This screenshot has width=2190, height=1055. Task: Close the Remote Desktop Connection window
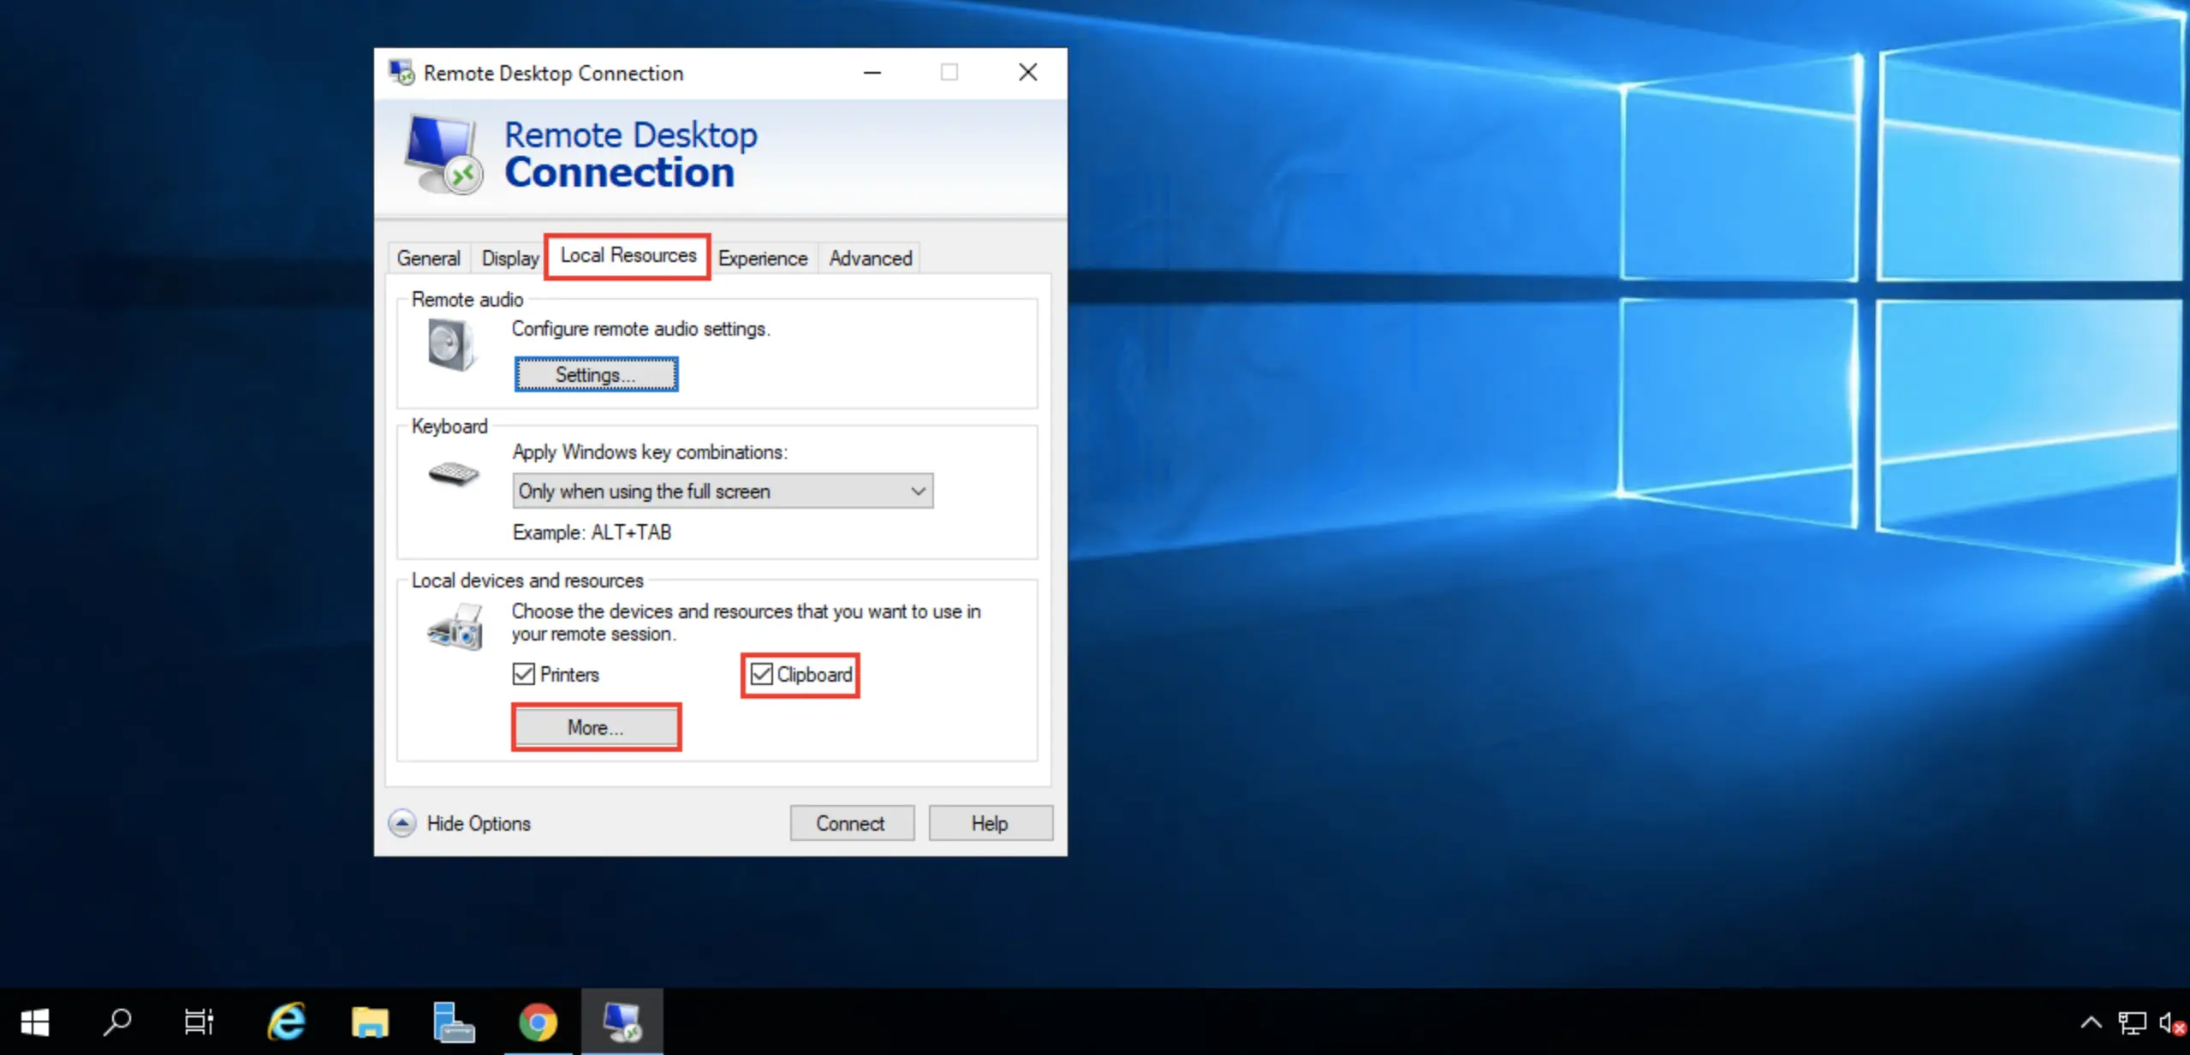(1027, 72)
